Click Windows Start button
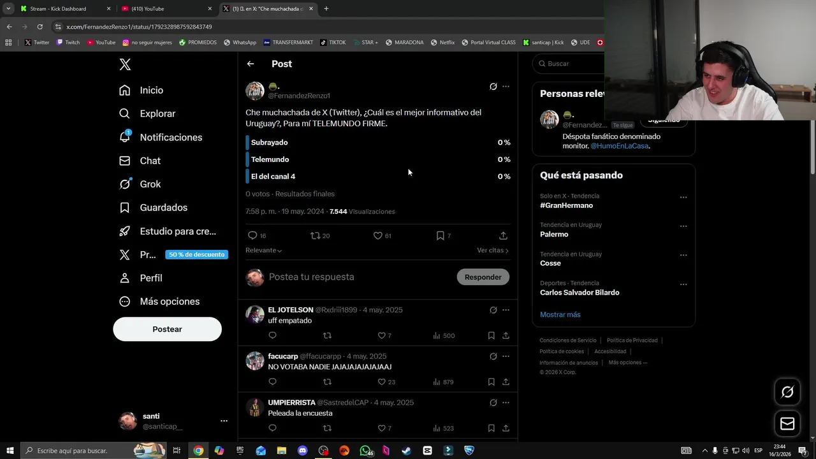Screen dimensions: 816x459 pyautogui.click(x=10, y=451)
